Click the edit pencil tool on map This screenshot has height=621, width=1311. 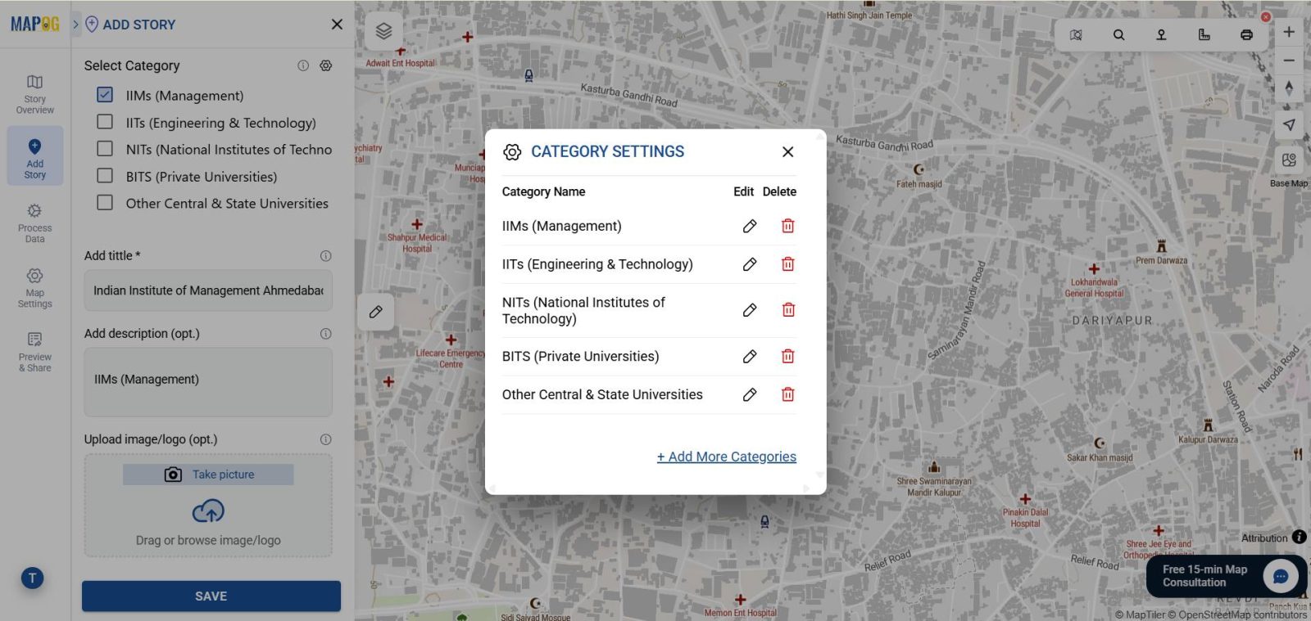click(x=376, y=312)
